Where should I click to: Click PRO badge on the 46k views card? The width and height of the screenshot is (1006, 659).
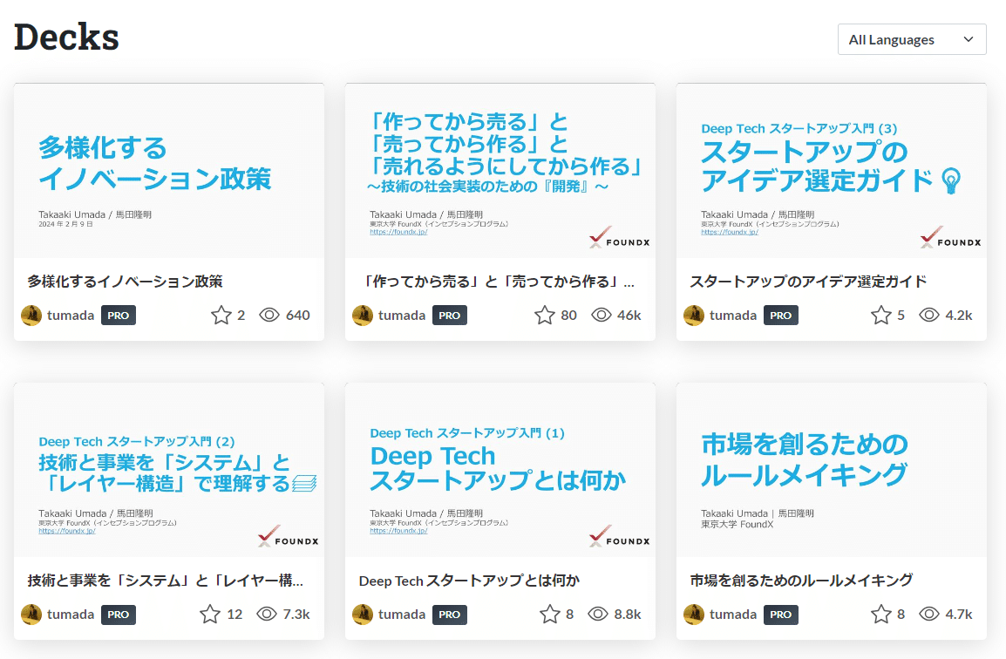click(450, 315)
